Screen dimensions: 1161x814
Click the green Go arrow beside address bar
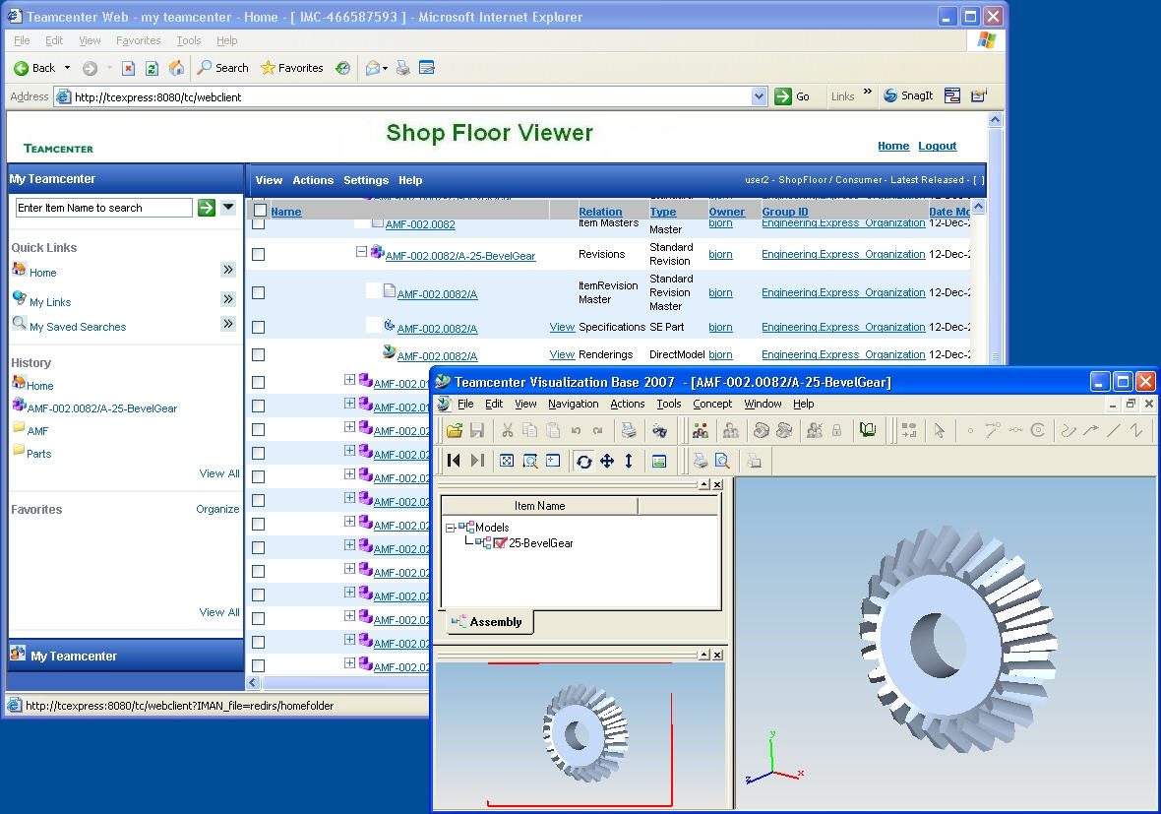(783, 96)
